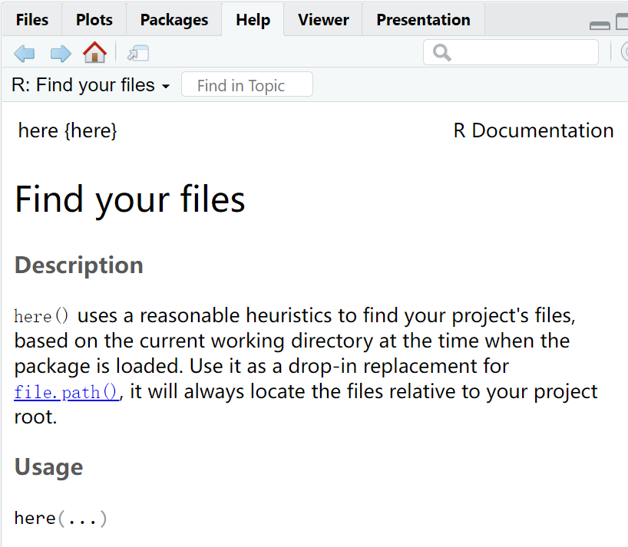Open the help home page

94,53
